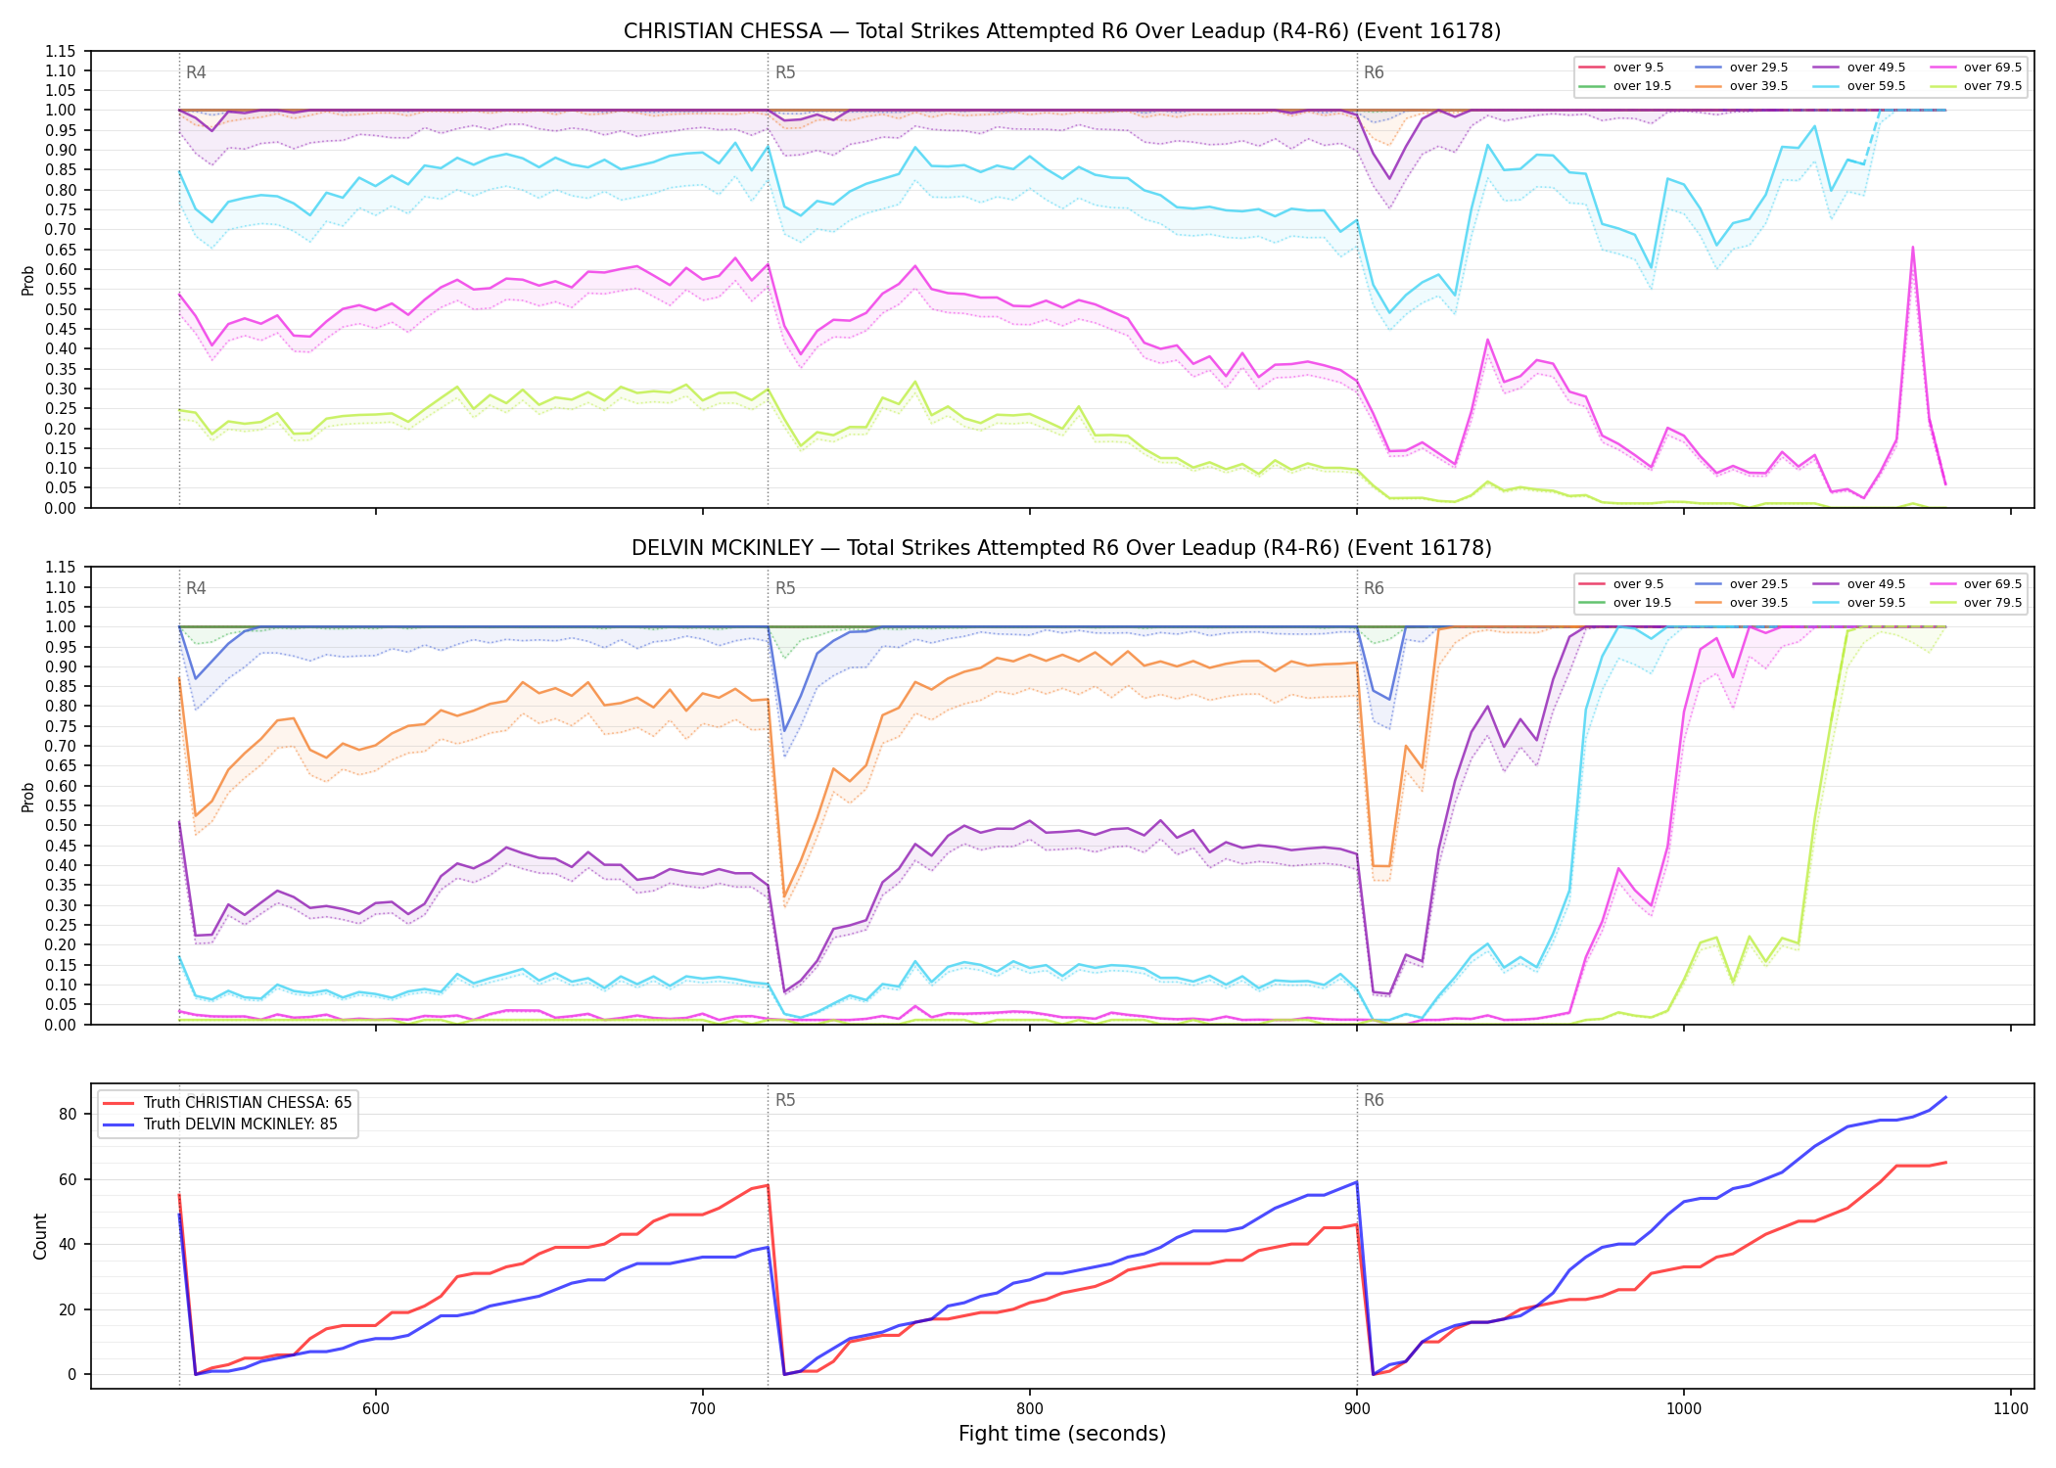Click the 'Prob' y-axis label of McKinley chart
Image resolution: width=2056 pixels, height=1468 pixels.
click(x=28, y=797)
